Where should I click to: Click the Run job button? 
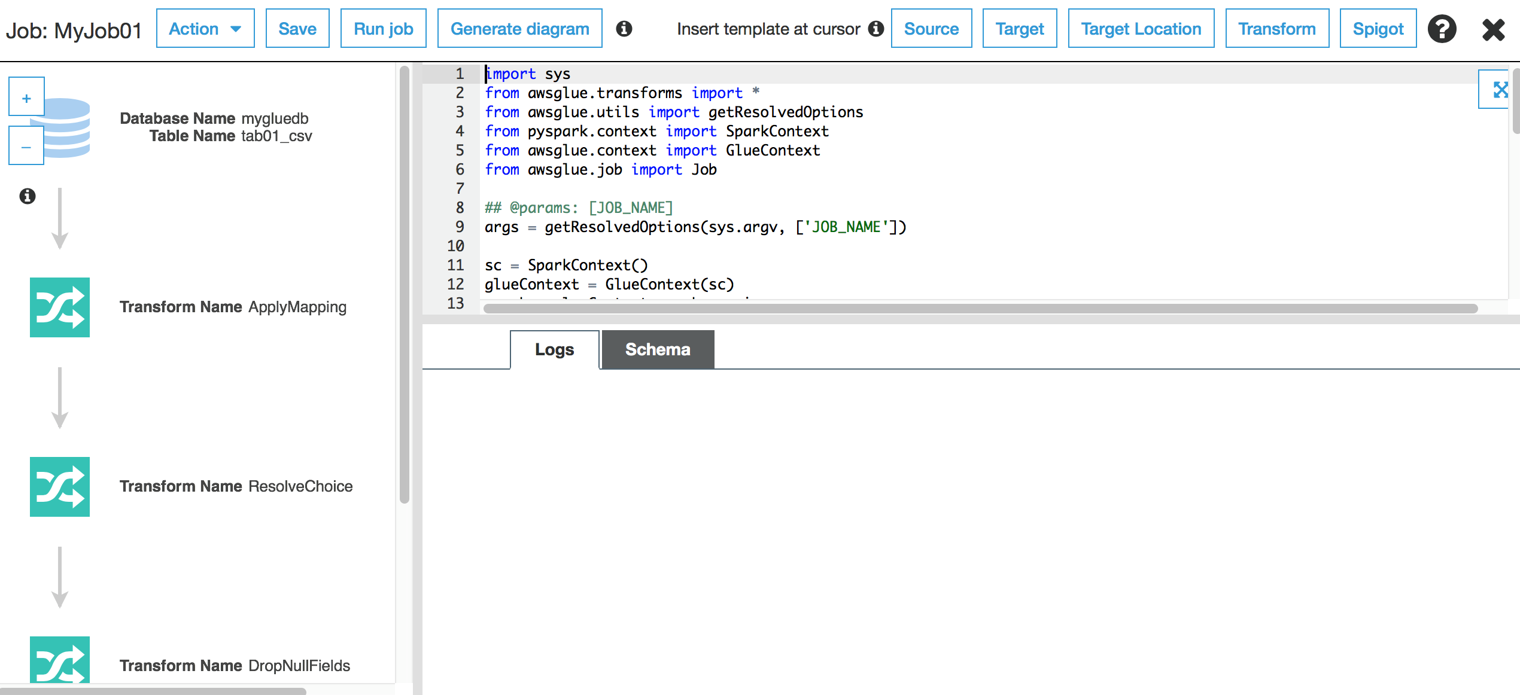[383, 29]
